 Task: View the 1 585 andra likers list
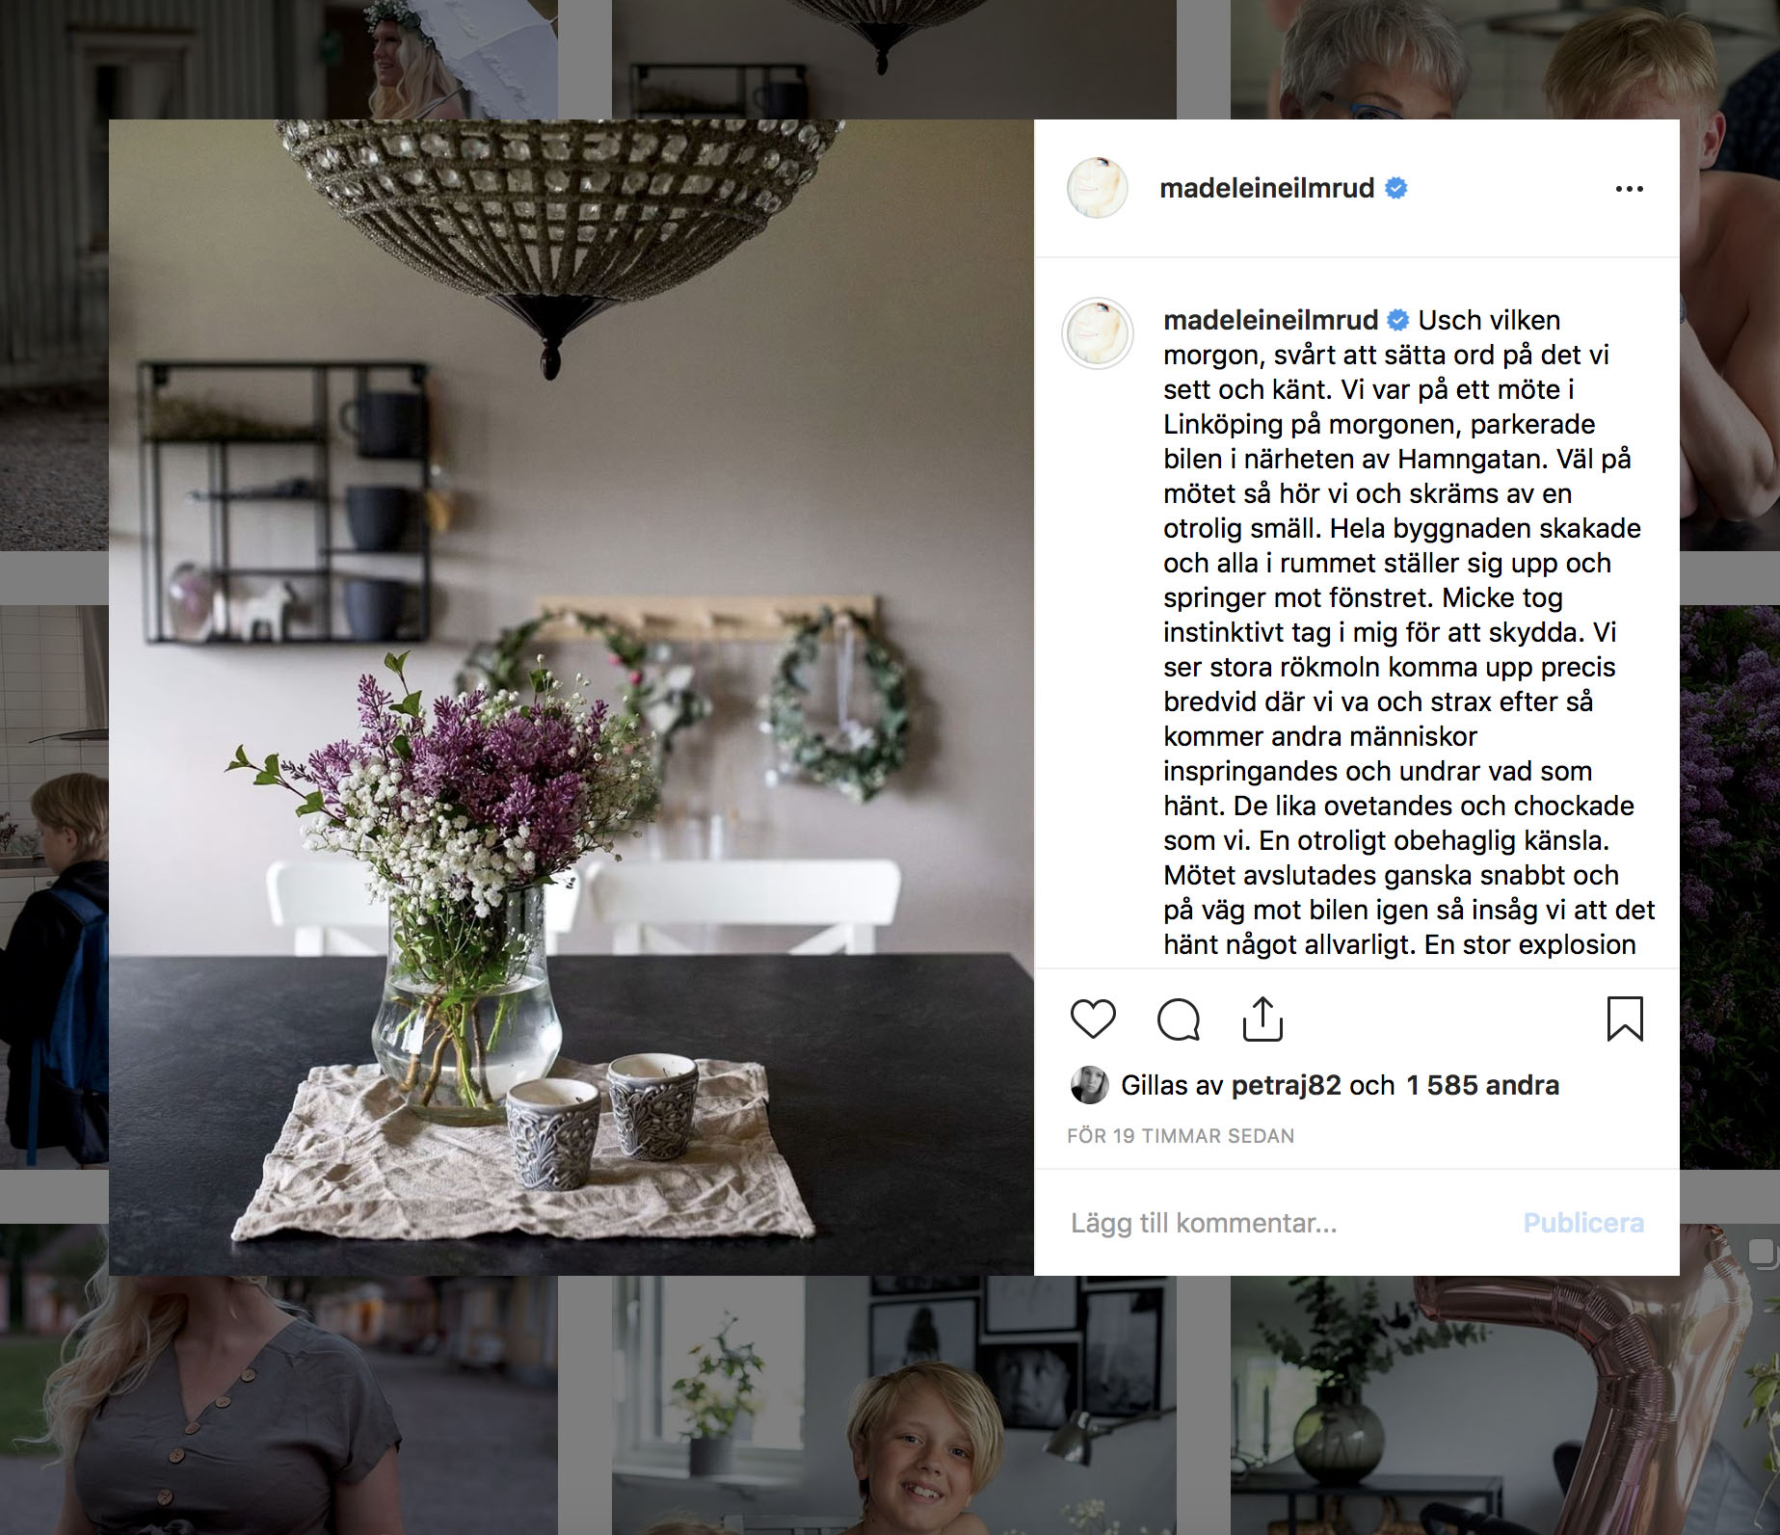pos(1482,1085)
